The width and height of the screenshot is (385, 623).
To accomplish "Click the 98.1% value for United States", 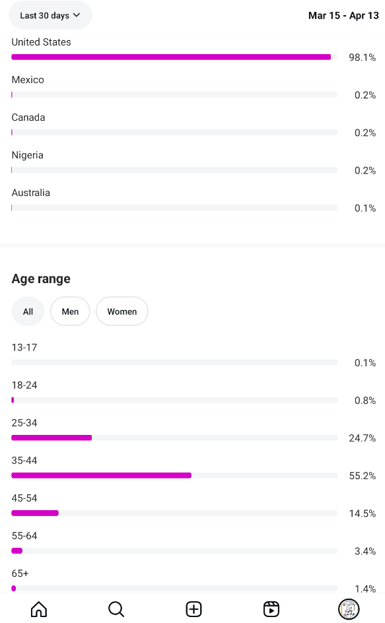I will [362, 57].
